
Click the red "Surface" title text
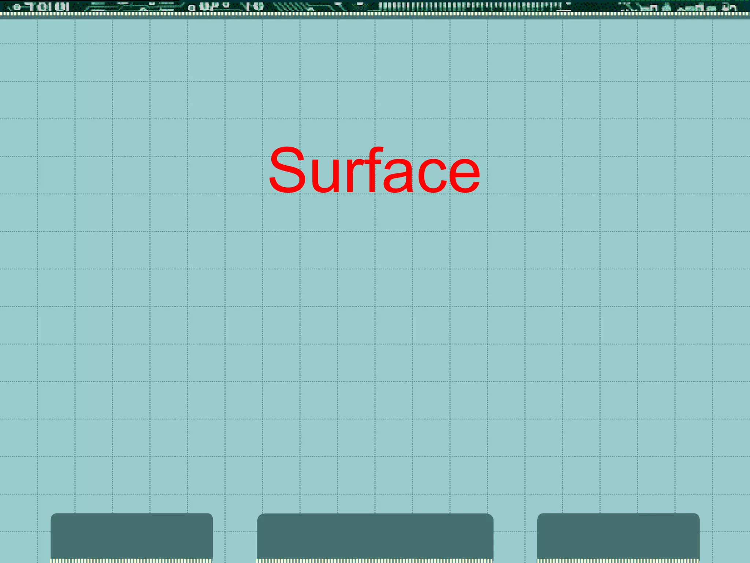tap(374, 170)
